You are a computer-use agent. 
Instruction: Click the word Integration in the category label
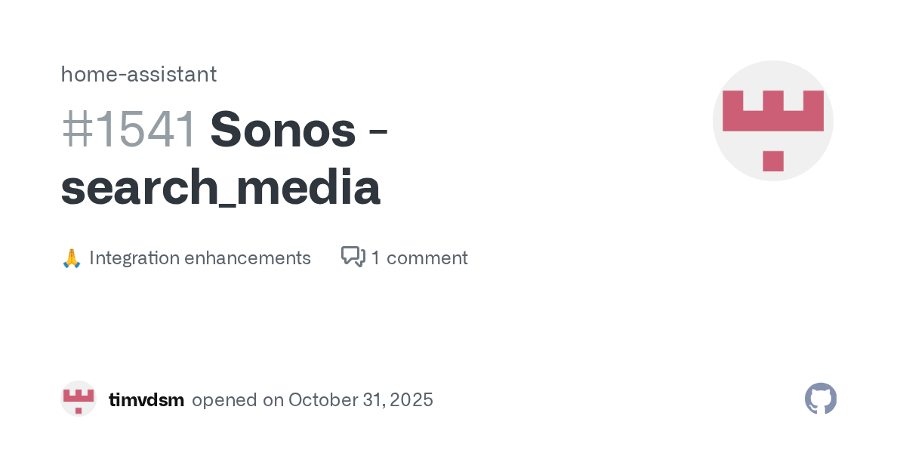click(134, 258)
